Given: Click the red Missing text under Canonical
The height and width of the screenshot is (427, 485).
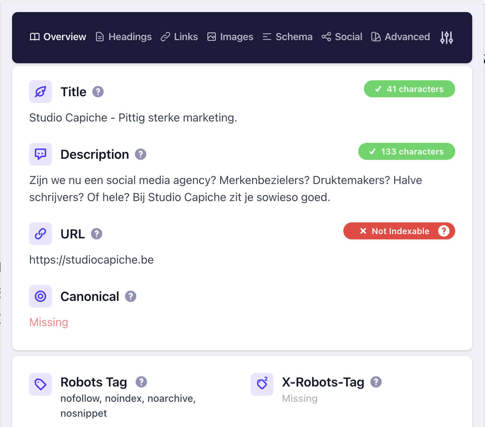Looking at the screenshot, I should tap(49, 322).
